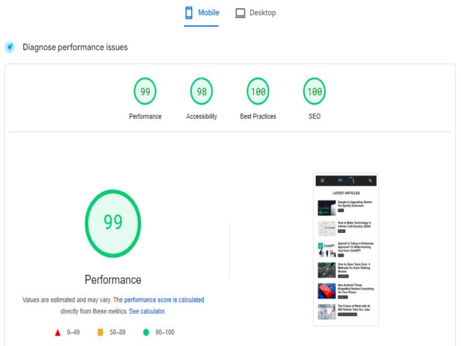Image resolution: width=461 pixels, height=346 pixels.
Task: Click the Diagnose performance issues gauge icon
Action: (10, 47)
